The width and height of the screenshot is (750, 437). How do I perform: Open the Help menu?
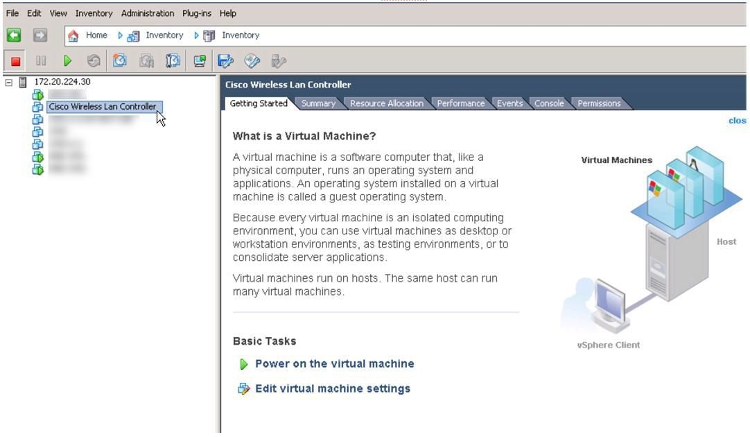tap(227, 13)
